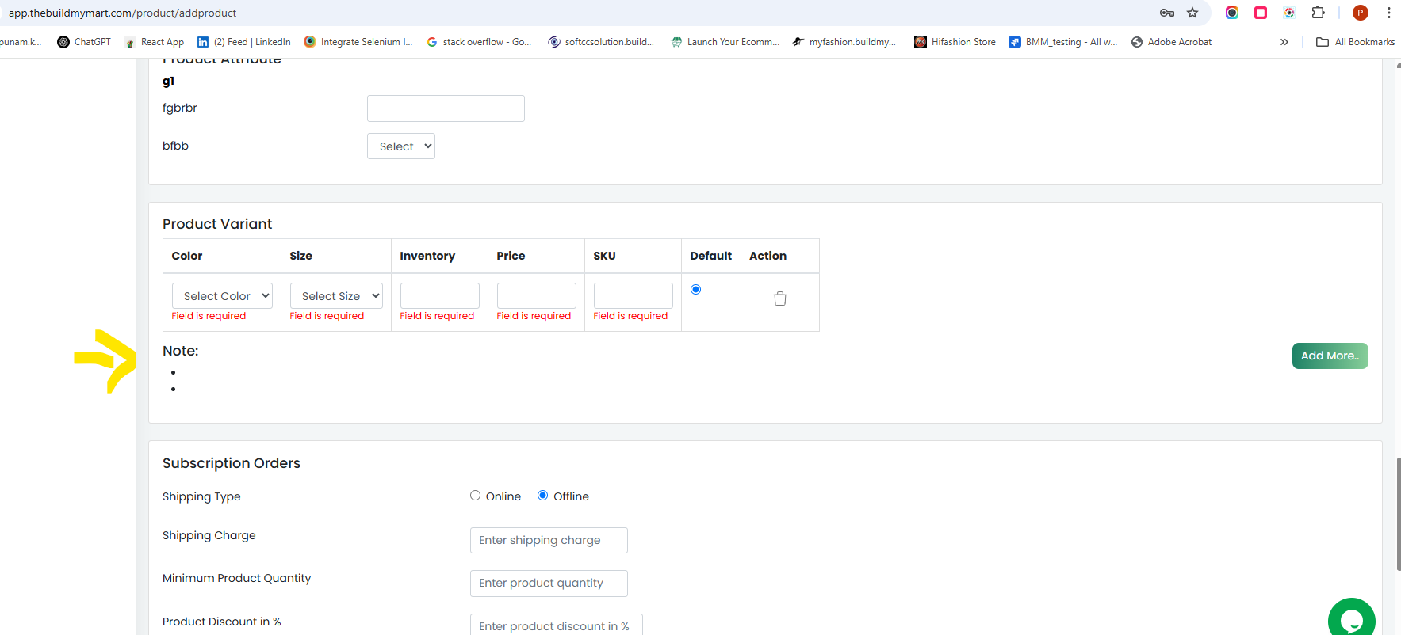
Task: Choose Offline shipping type
Action: click(x=542, y=496)
